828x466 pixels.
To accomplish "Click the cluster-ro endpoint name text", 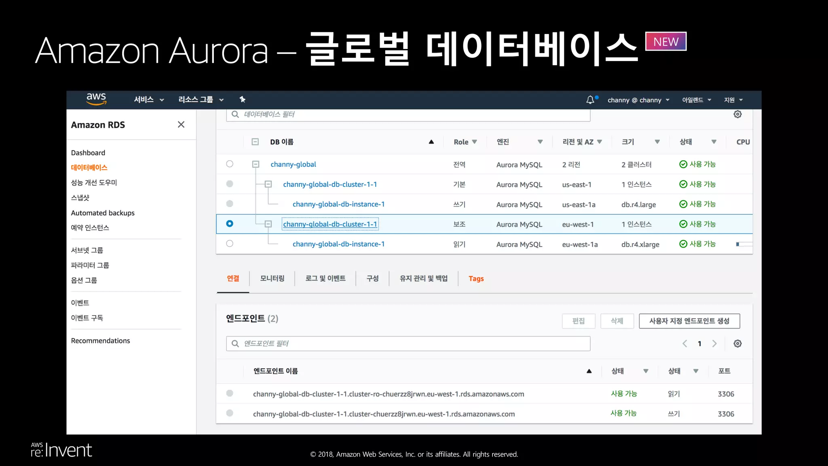I will pos(389,394).
